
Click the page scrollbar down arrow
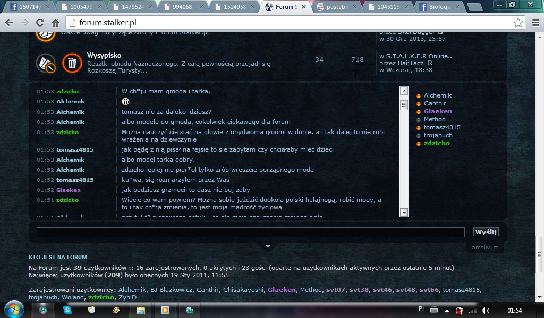tap(540, 297)
